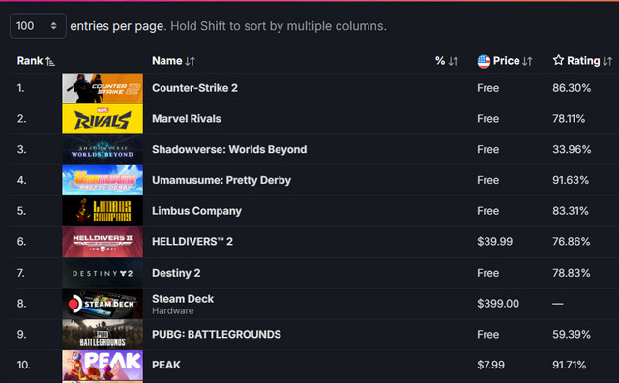The height and width of the screenshot is (383, 619).
Task: Open the PEAK game thumbnail
Action: [x=103, y=366]
